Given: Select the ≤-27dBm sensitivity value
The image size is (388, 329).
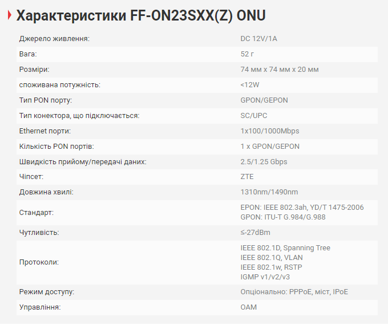Looking at the screenshot, I should 256,233.
